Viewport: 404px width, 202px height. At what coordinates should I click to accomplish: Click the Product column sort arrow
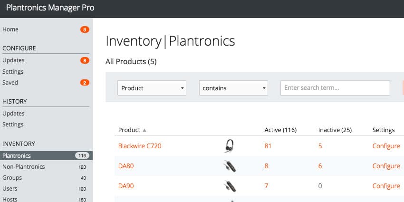(x=144, y=130)
